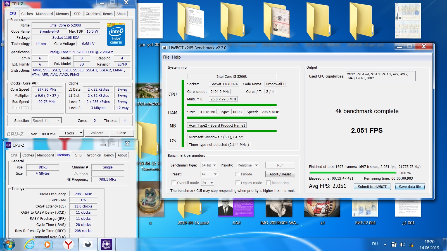Click the CPU-Z icon in the top window's title bar
This screenshot has height=251, width=447.
tap(8, 4)
